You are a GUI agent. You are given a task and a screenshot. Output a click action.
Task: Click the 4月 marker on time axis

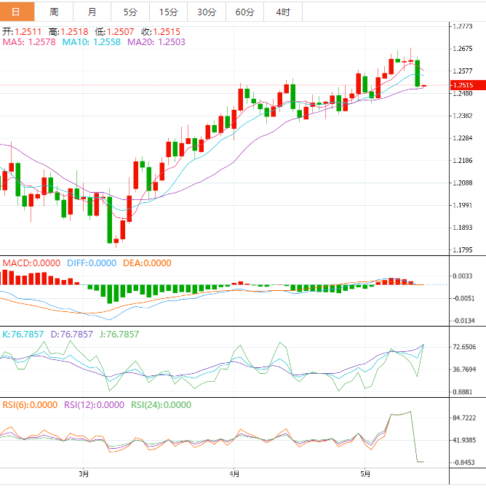(x=234, y=474)
